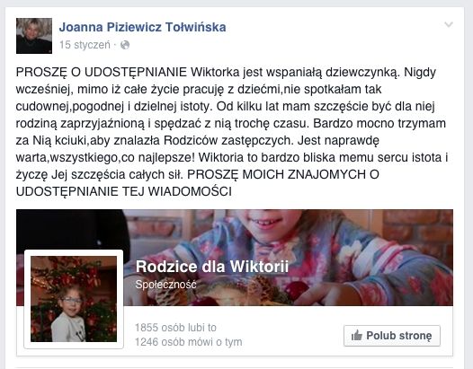
Task: Click the 1855 osób lubi to count
Action: click(175, 328)
